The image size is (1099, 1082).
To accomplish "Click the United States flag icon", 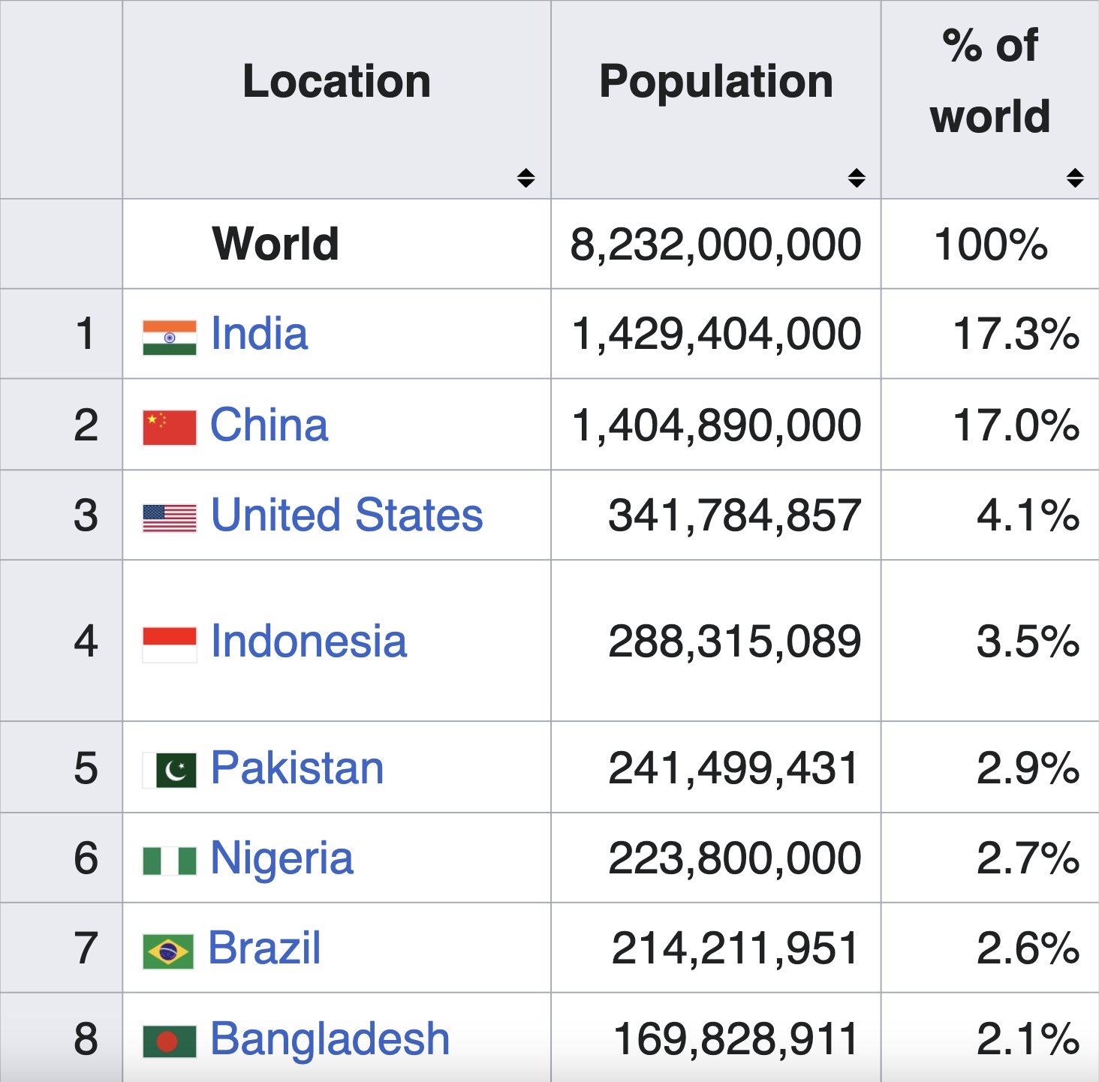I will tap(170, 518).
